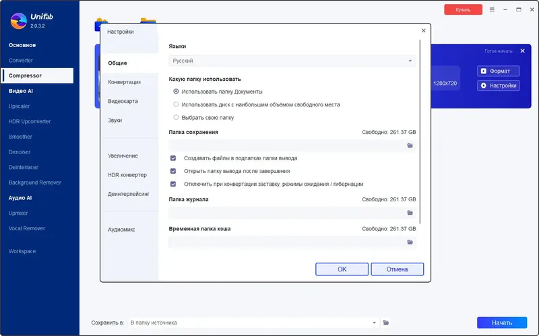Open the Деинтерлейсинг settings tab
539x336 pixels.
[x=130, y=194]
